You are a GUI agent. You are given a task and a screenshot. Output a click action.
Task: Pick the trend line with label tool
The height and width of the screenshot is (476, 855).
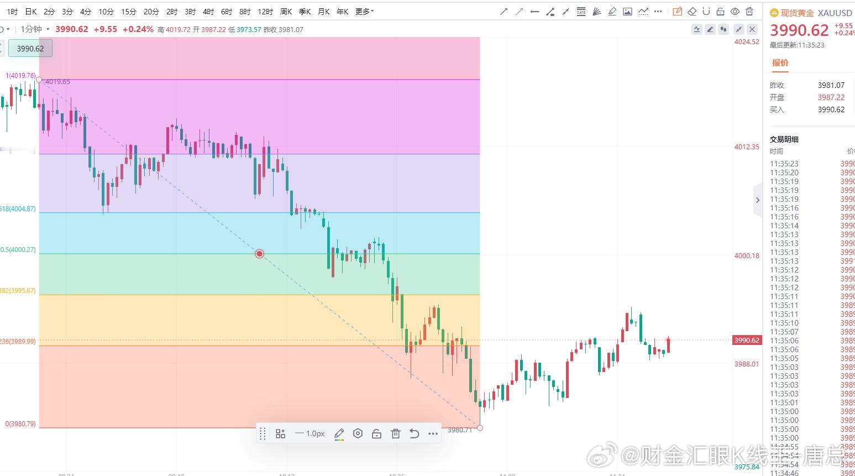pos(550,12)
